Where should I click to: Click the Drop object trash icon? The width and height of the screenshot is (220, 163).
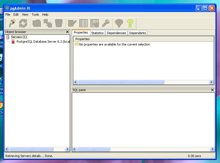click(x=59, y=23)
